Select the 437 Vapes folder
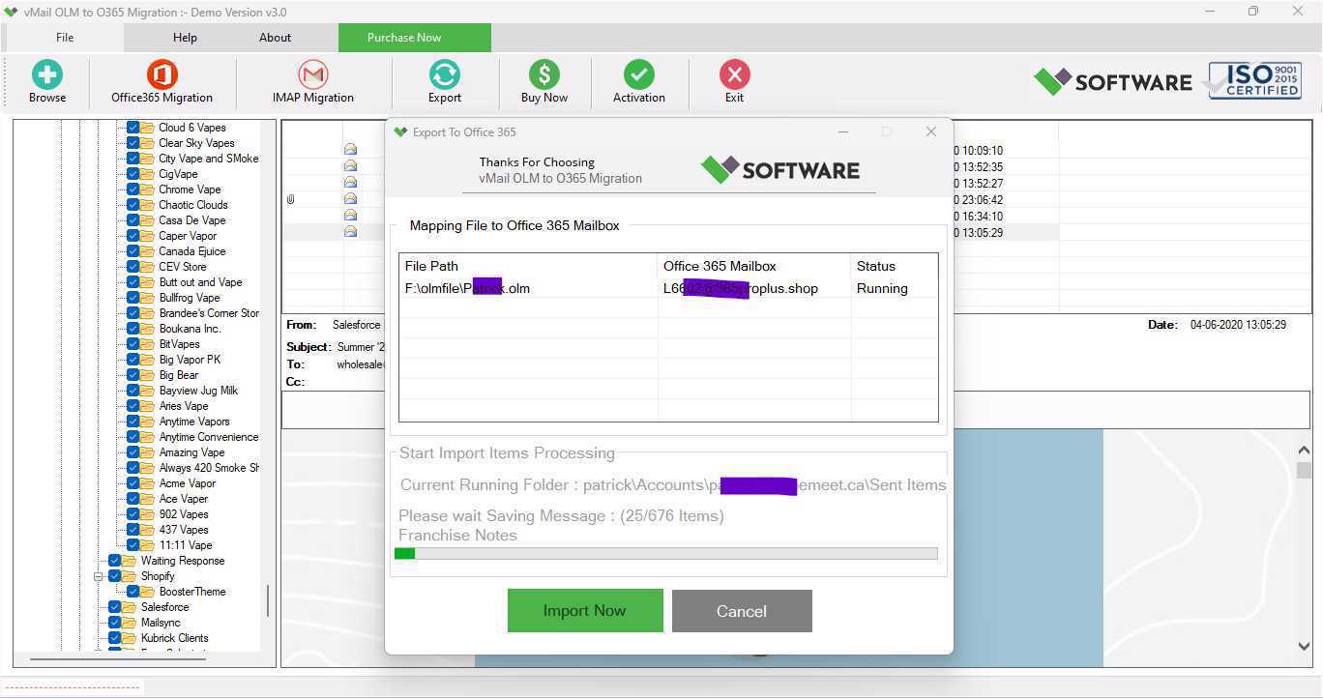Viewport: 1323px width, 699px height. 184,530
